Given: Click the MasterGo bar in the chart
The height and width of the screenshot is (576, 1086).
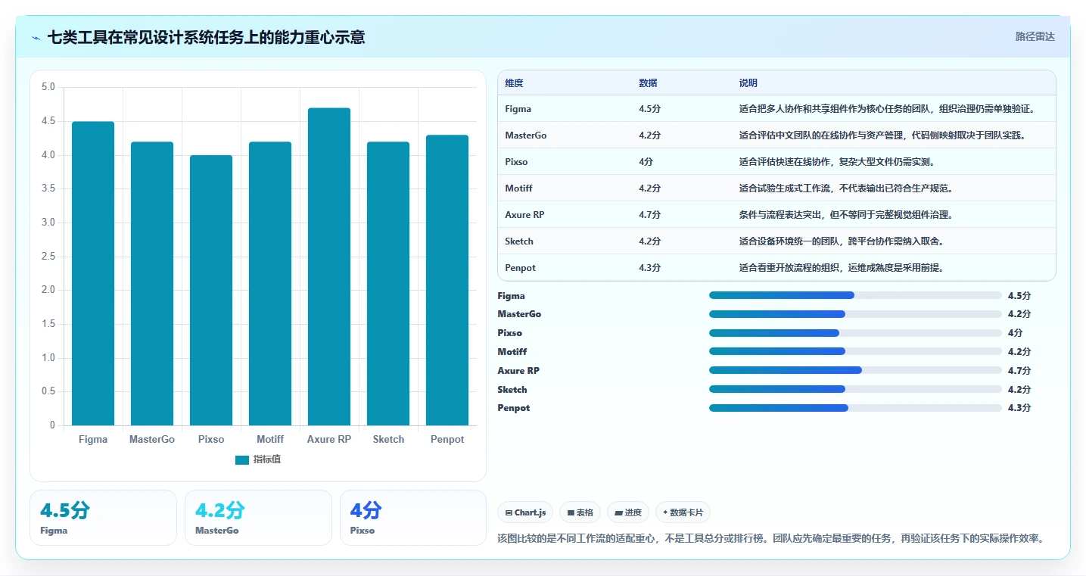Looking at the screenshot, I should (152, 283).
